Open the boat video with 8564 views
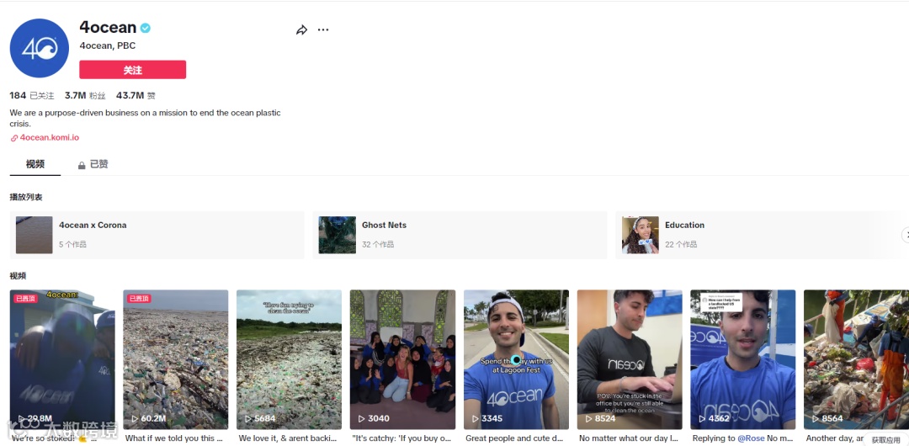The height and width of the screenshot is (446, 909). 856,359
